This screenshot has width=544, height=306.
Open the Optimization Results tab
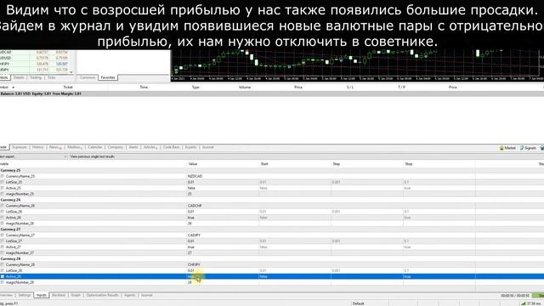click(x=102, y=295)
